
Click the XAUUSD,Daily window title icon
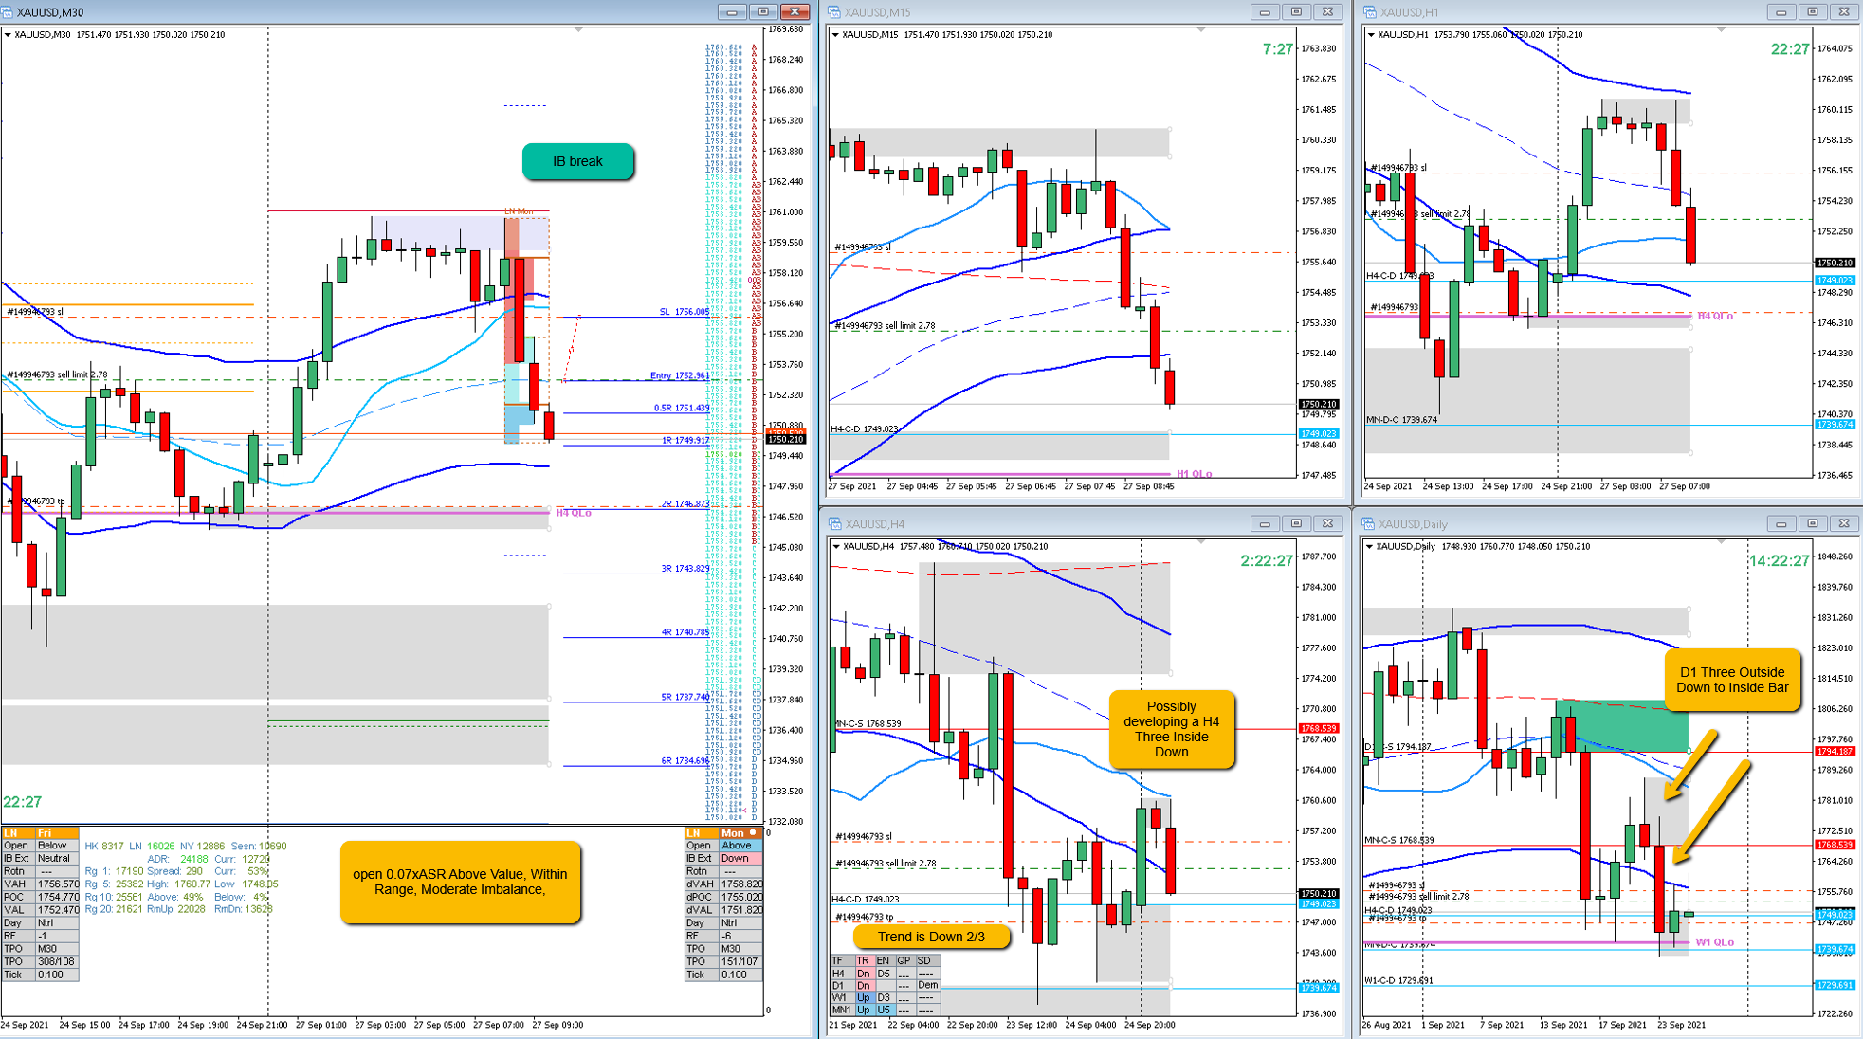[x=1370, y=523]
